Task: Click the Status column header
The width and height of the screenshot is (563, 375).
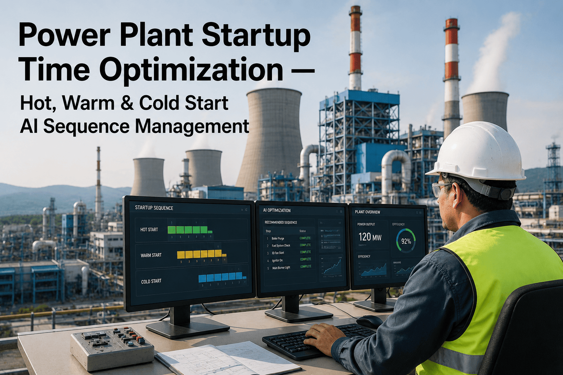Action: click(x=302, y=231)
